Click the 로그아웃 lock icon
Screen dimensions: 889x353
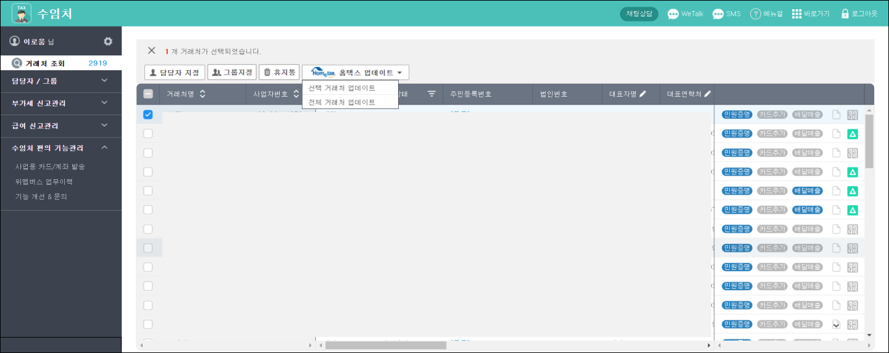click(845, 14)
